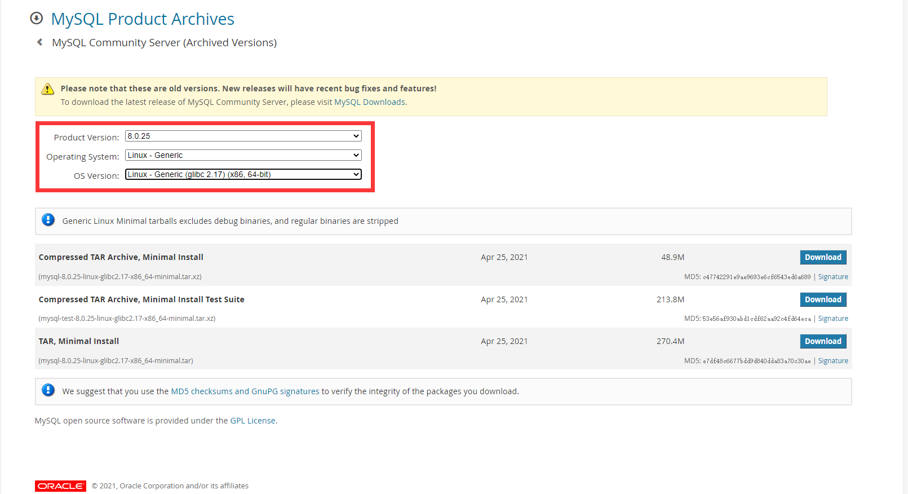Open MD5 checksums and GnuPG signatures link
The width and height of the screenshot is (908, 494).
click(x=245, y=391)
